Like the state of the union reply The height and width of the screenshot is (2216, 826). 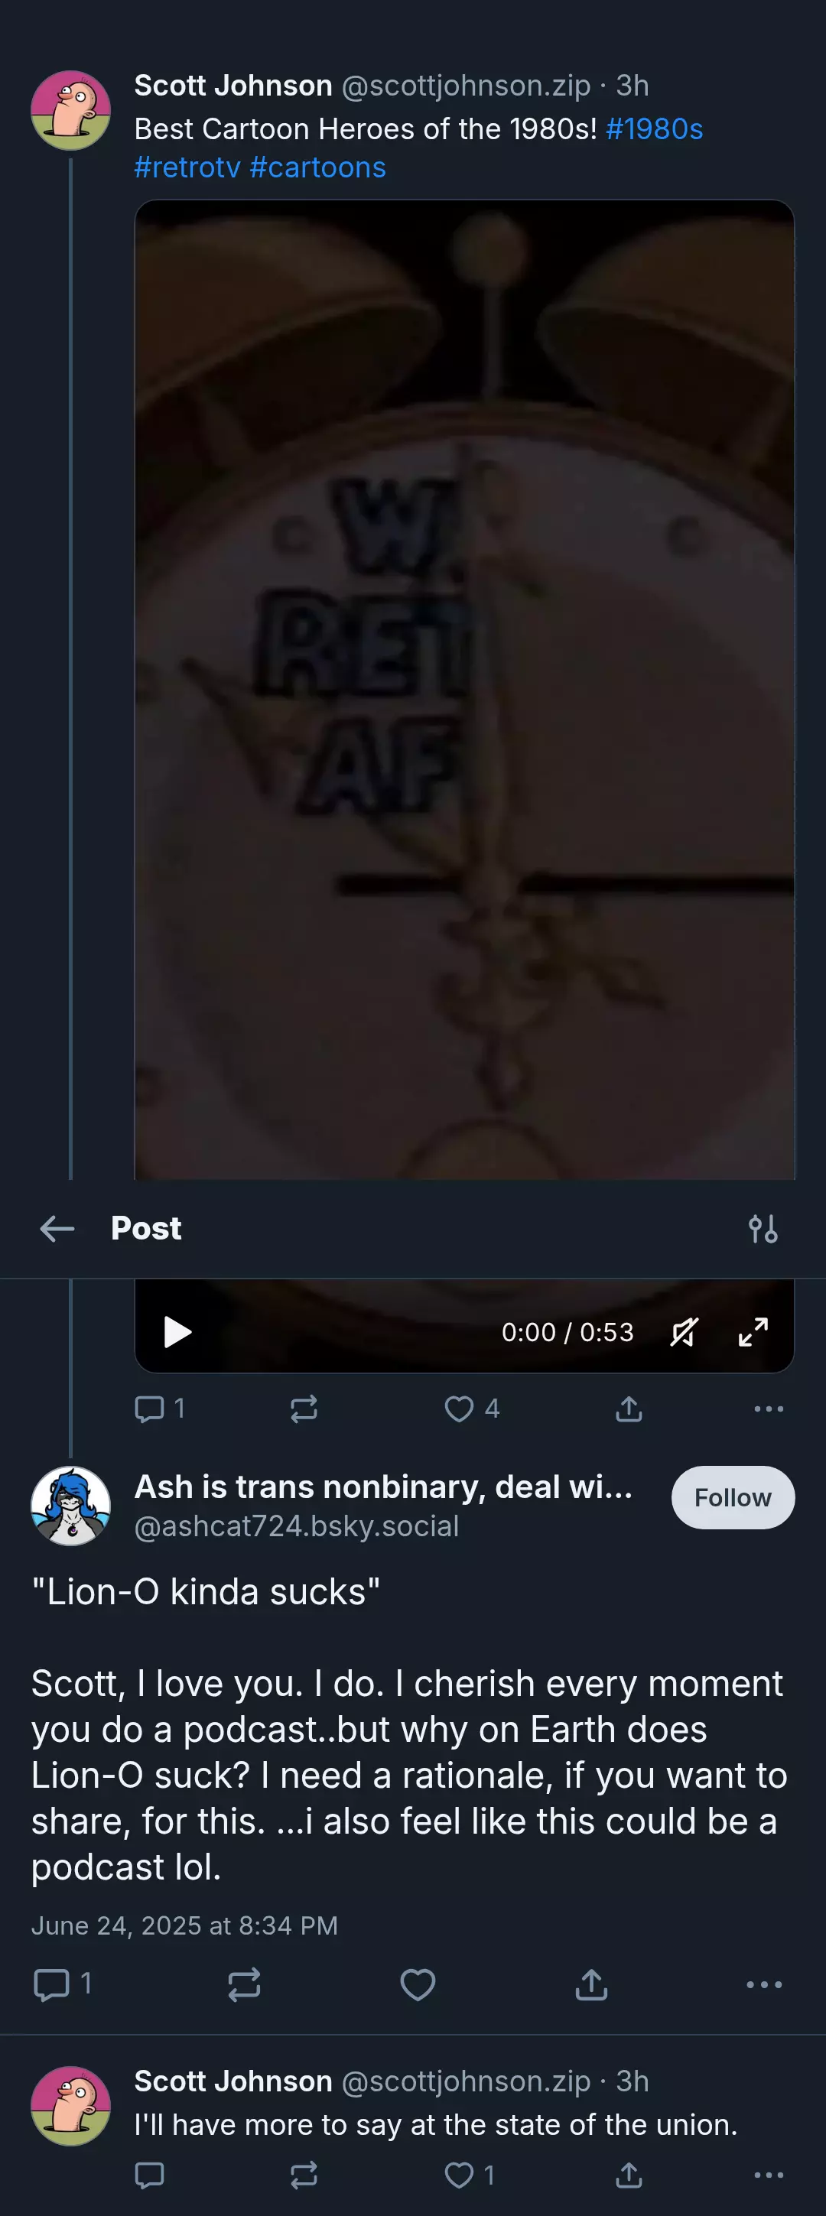click(469, 2175)
